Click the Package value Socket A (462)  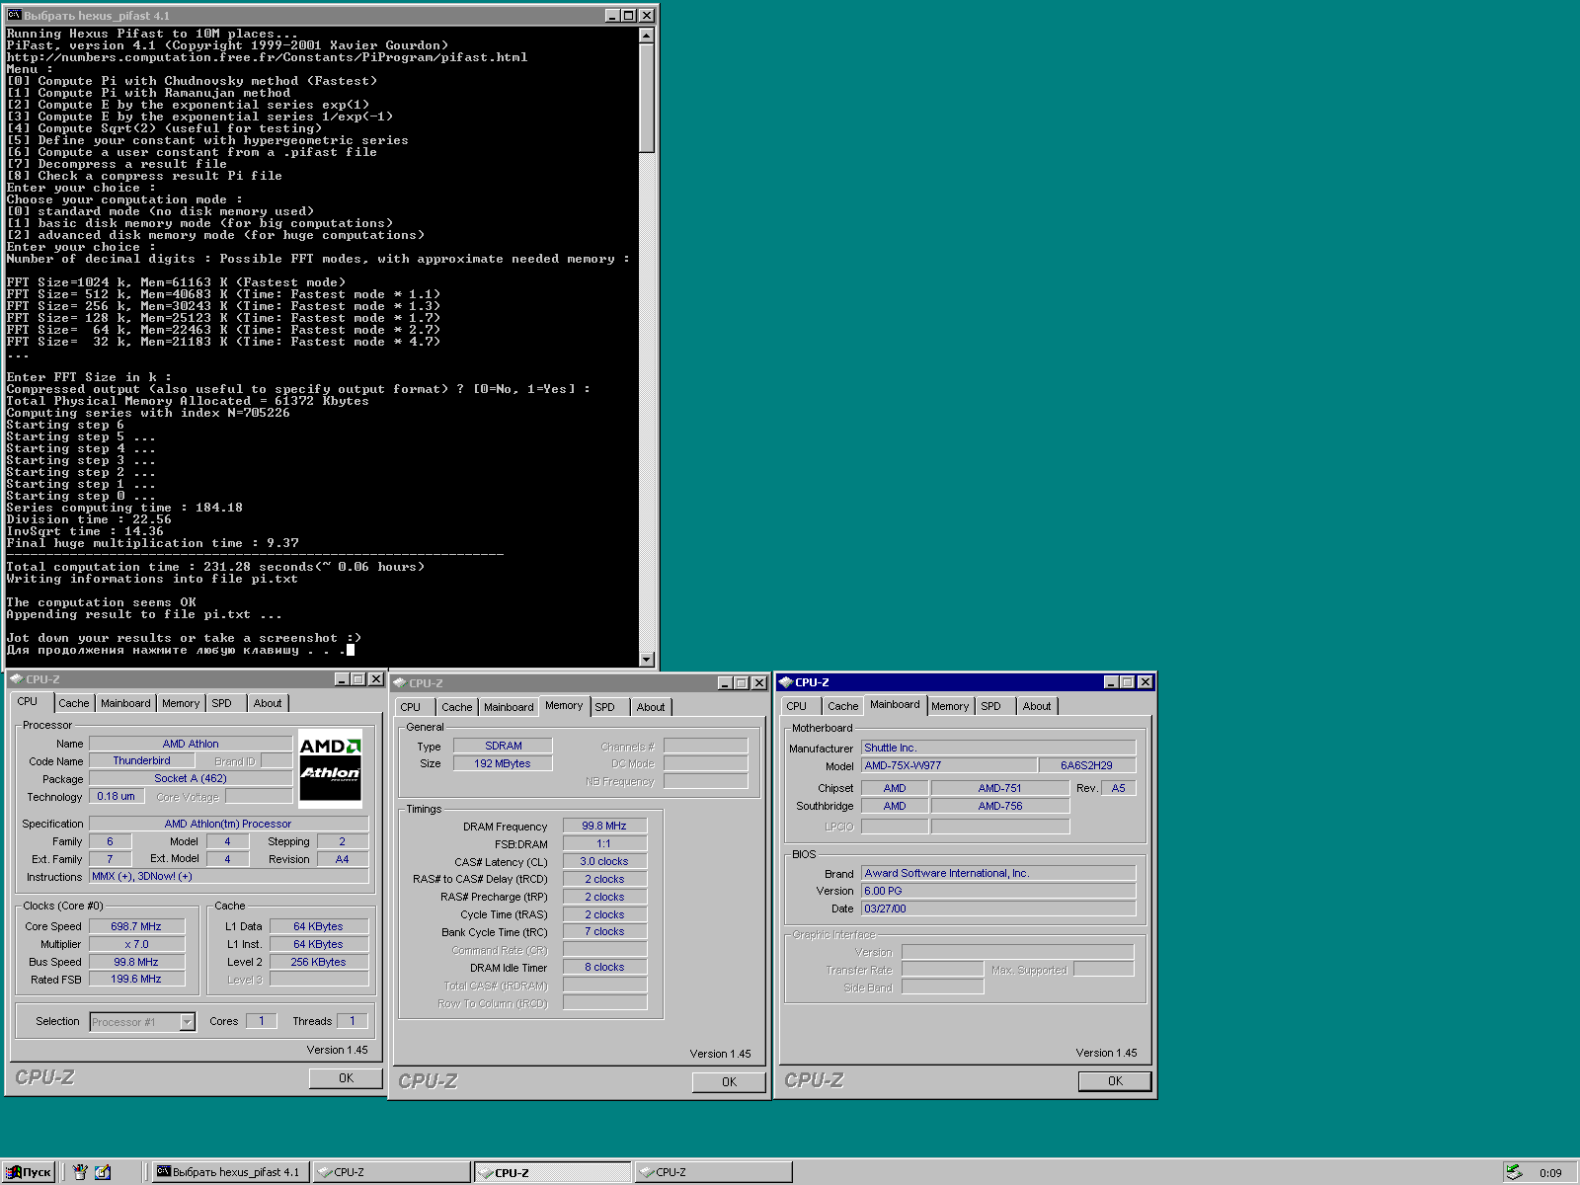[191, 778]
